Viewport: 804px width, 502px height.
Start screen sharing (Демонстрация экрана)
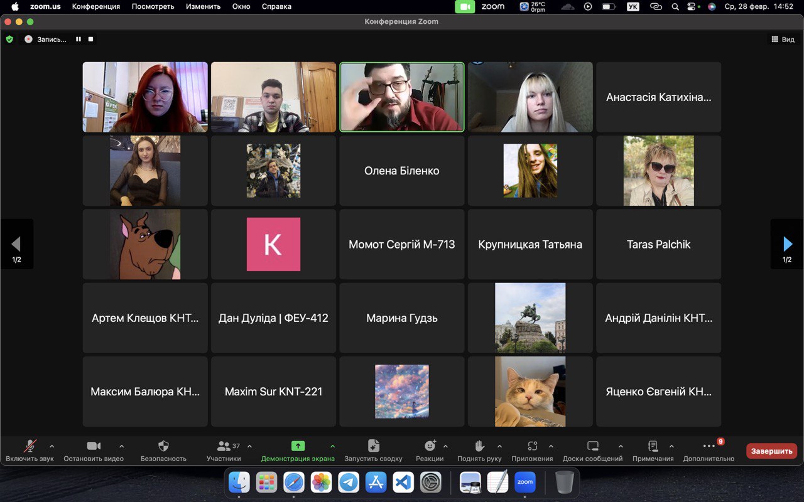(298, 446)
